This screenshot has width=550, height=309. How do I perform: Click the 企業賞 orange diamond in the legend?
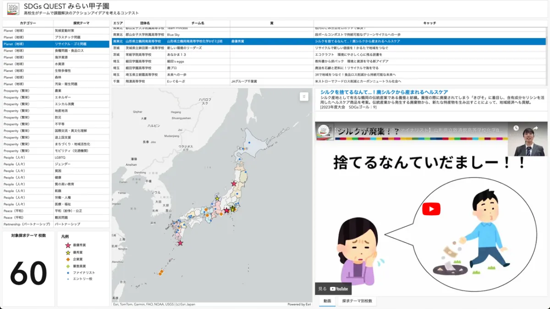68,259
